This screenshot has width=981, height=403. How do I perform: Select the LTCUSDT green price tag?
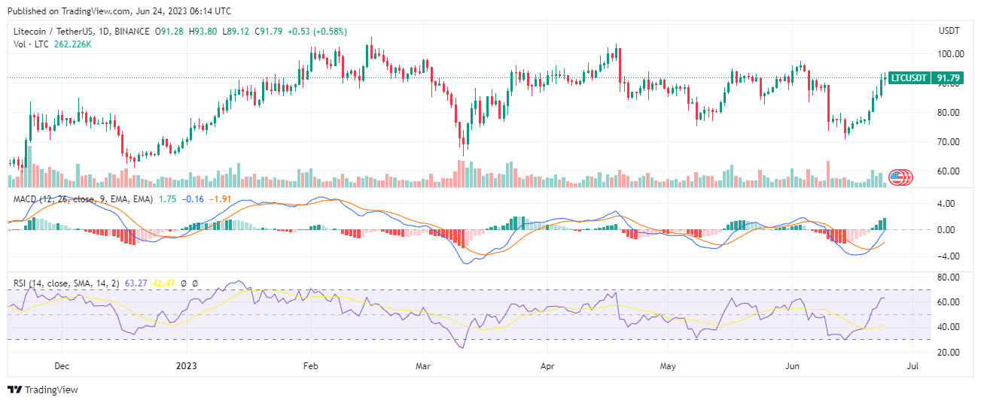tap(909, 77)
